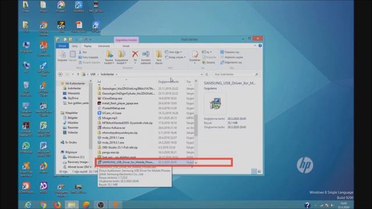Screen dimensions: 372x209
Task: Open the quick access toolbar customize arrow
Action: click(x=90, y=39)
